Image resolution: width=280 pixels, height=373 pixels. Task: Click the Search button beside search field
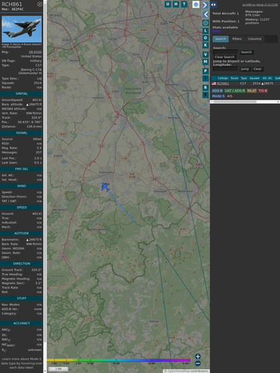click(x=246, y=52)
